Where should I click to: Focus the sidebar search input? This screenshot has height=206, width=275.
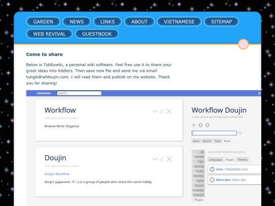[214, 133]
